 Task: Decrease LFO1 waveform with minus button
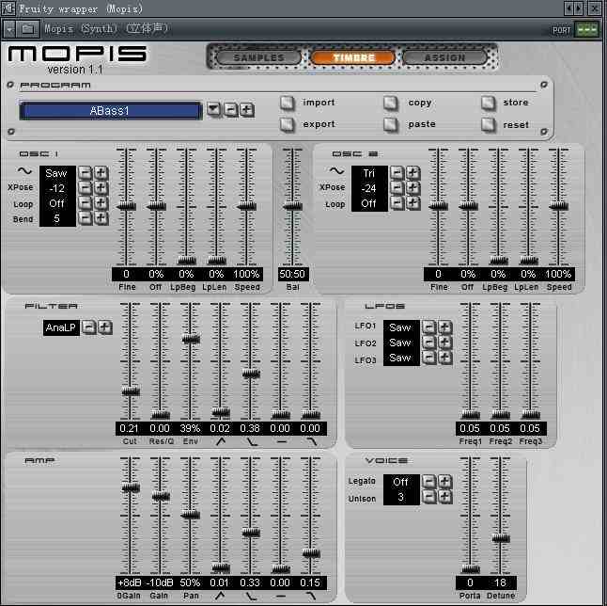coord(428,327)
